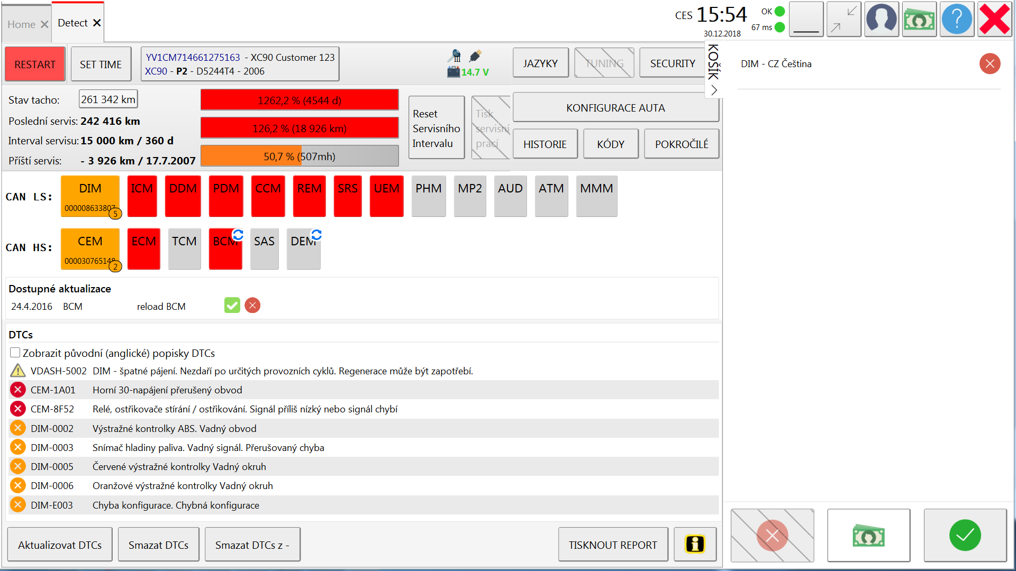Click the orange 50,7 % progress bar
Viewport: 1016px width, 571px height.
point(300,156)
